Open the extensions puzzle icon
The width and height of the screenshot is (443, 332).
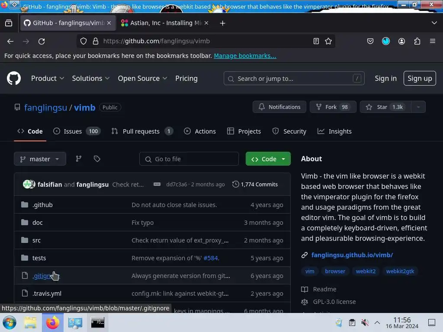[417, 41]
